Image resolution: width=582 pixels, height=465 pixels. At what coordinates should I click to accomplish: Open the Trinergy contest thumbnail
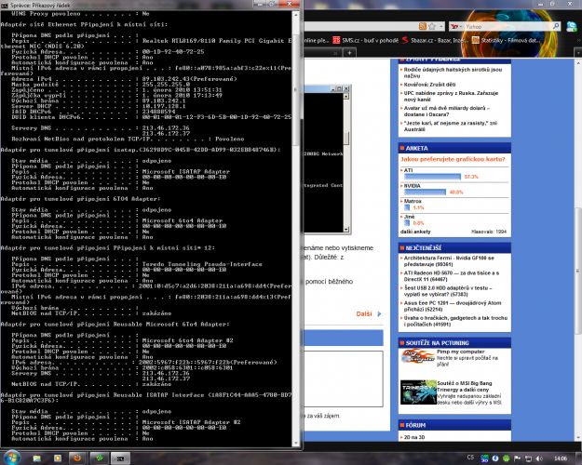[x=418, y=392]
